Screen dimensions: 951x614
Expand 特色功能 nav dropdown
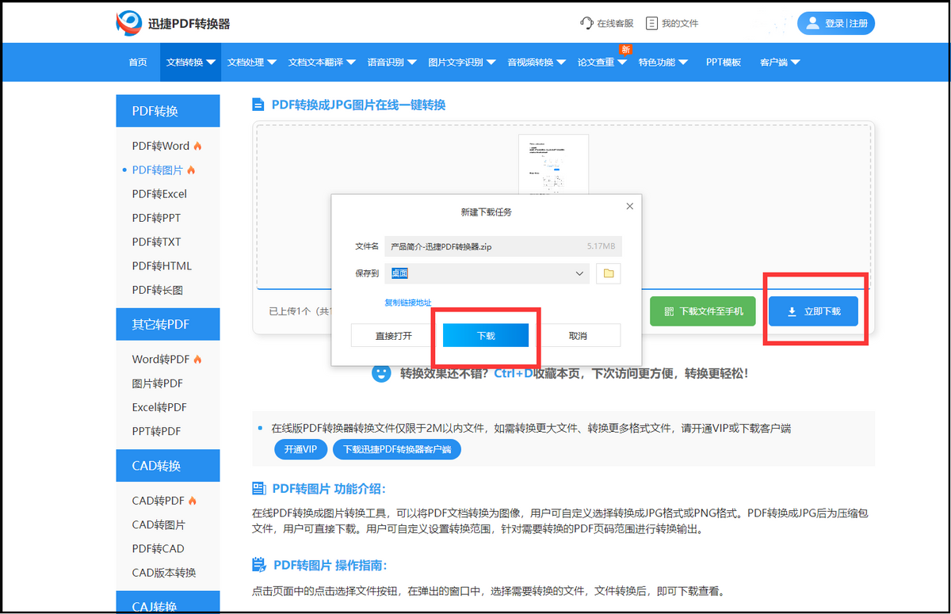click(663, 62)
